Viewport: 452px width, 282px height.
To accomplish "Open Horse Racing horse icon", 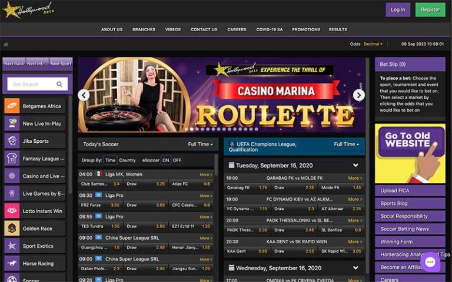I will click(x=12, y=263).
